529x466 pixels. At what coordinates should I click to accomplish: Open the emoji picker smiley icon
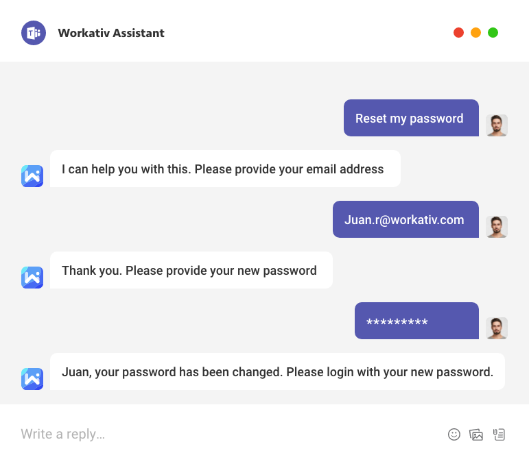[x=454, y=434]
